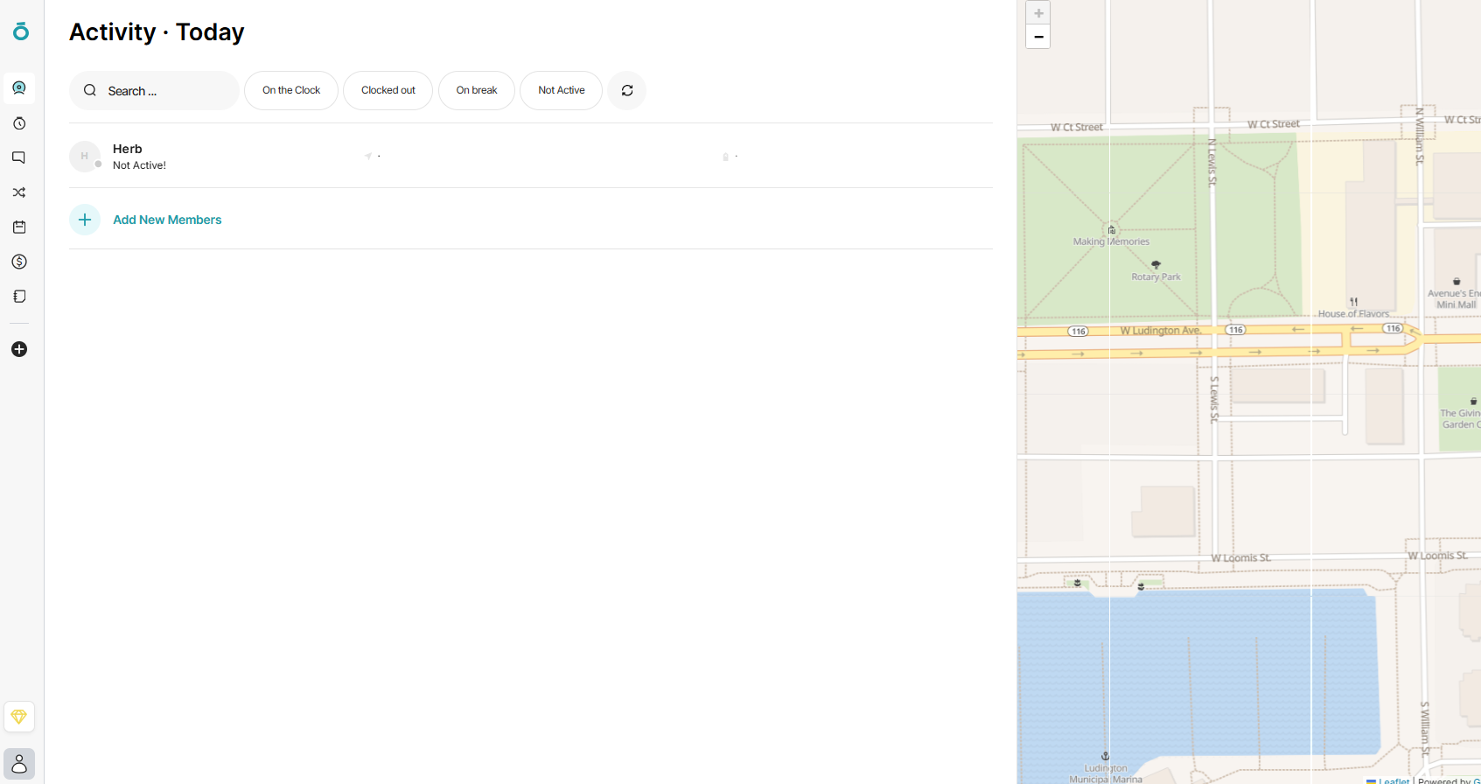Focus the Search members field

pyautogui.click(x=154, y=90)
